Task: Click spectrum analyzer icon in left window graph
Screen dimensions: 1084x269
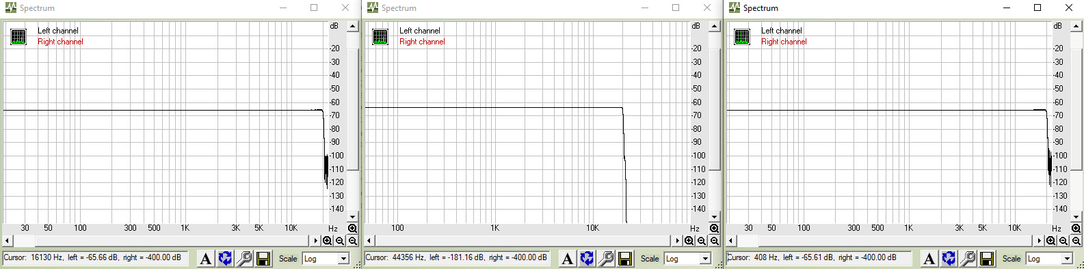Action: (x=18, y=37)
